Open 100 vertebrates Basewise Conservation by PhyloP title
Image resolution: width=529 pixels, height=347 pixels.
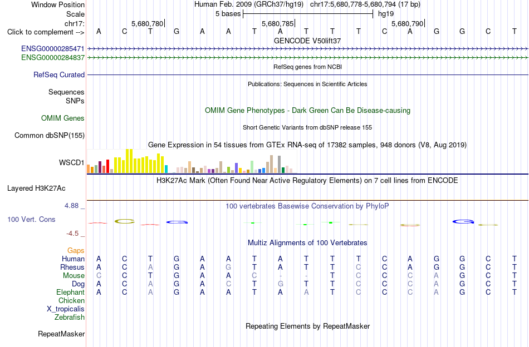pyautogui.click(x=307, y=206)
